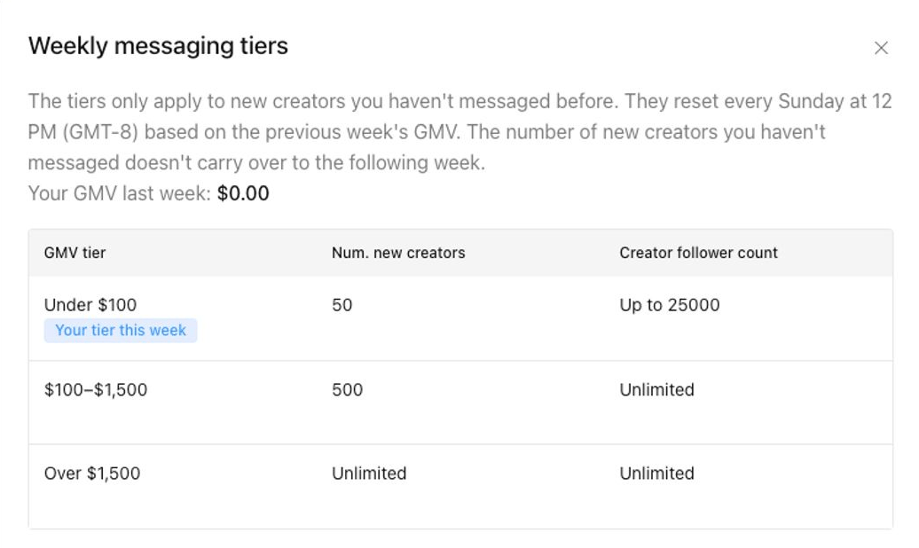The height and width of the screenshot is (548, 919).
Task: Click "The tiers only apply" opening sentence
Action: [115, 101]
